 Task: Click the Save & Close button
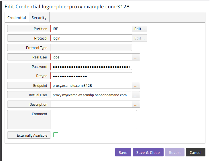pyautogui.click(x=148, y=152)
